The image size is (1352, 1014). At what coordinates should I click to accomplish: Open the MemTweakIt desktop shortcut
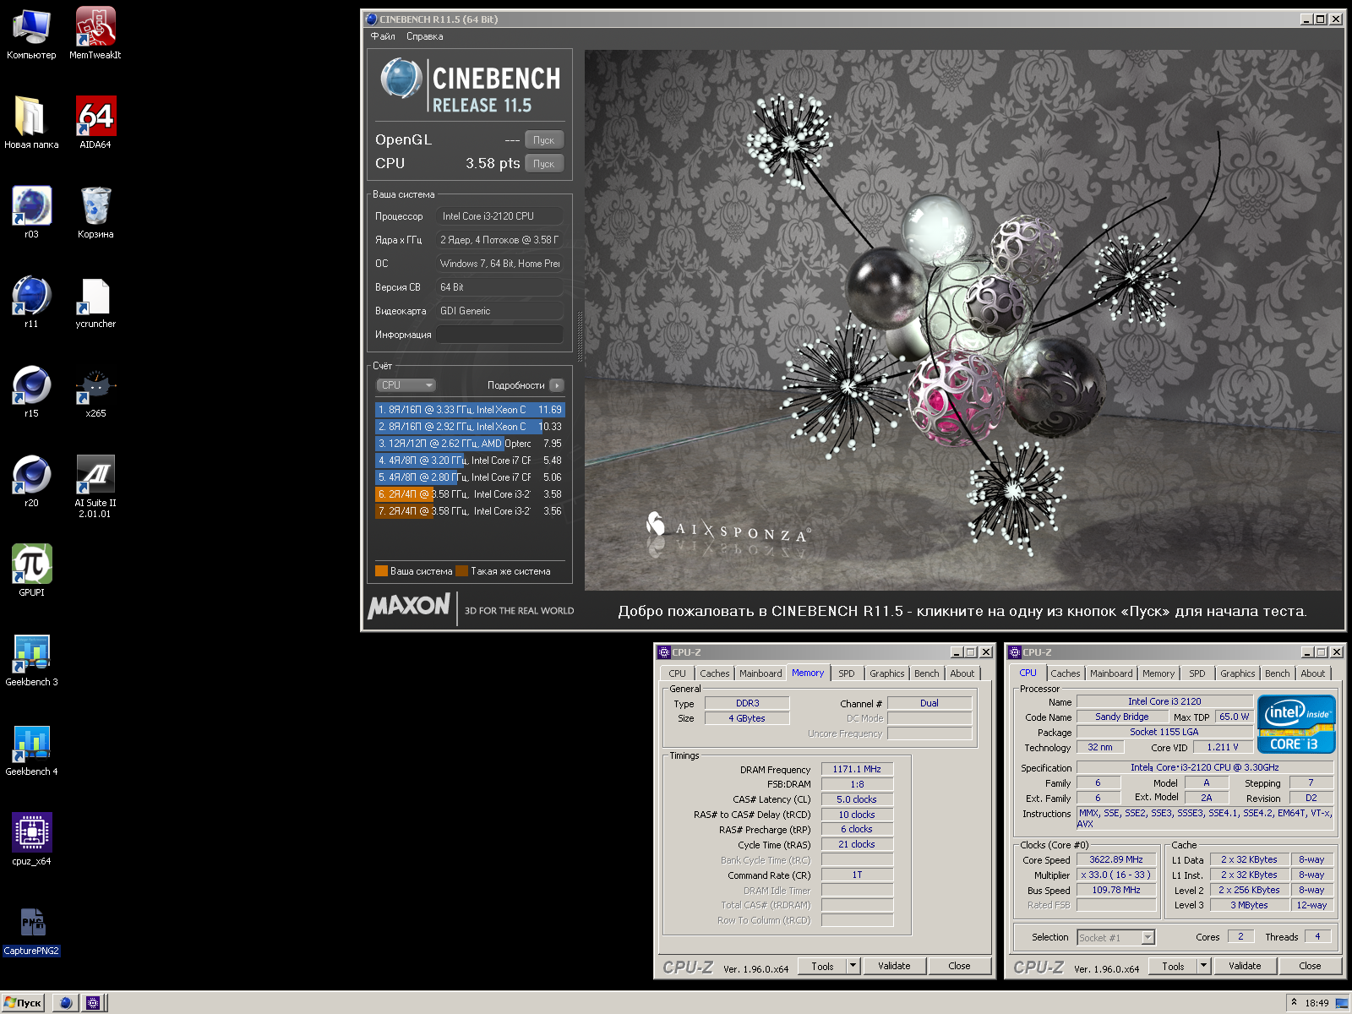[x=95, y=34]
